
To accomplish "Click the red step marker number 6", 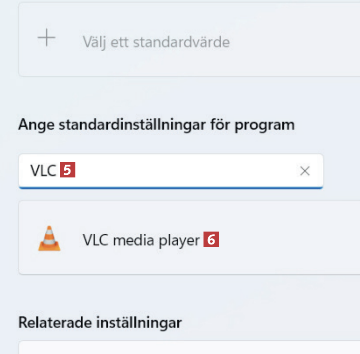I will pyautogui.click(x=211, y=240).
